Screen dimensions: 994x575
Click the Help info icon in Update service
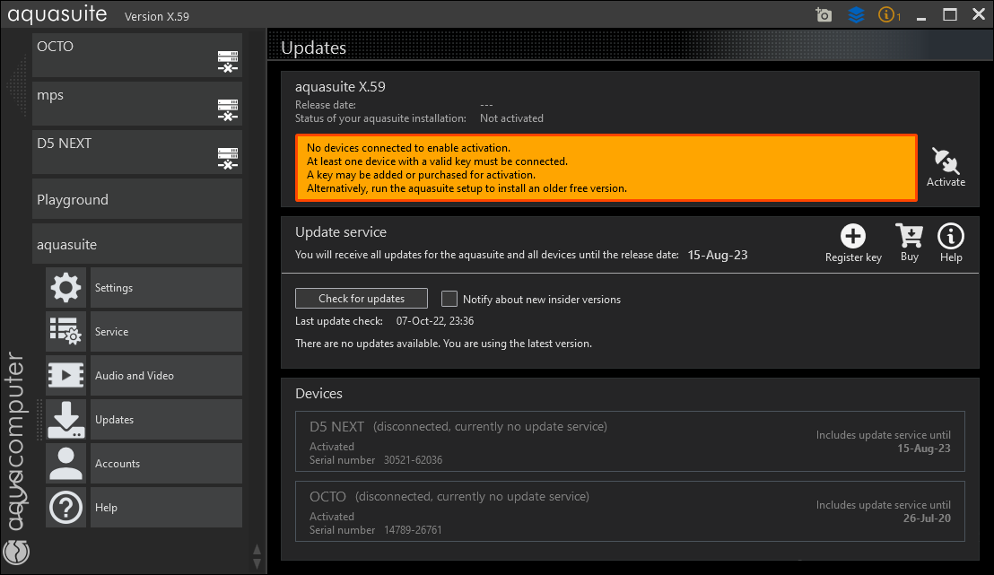coord(951,236)
